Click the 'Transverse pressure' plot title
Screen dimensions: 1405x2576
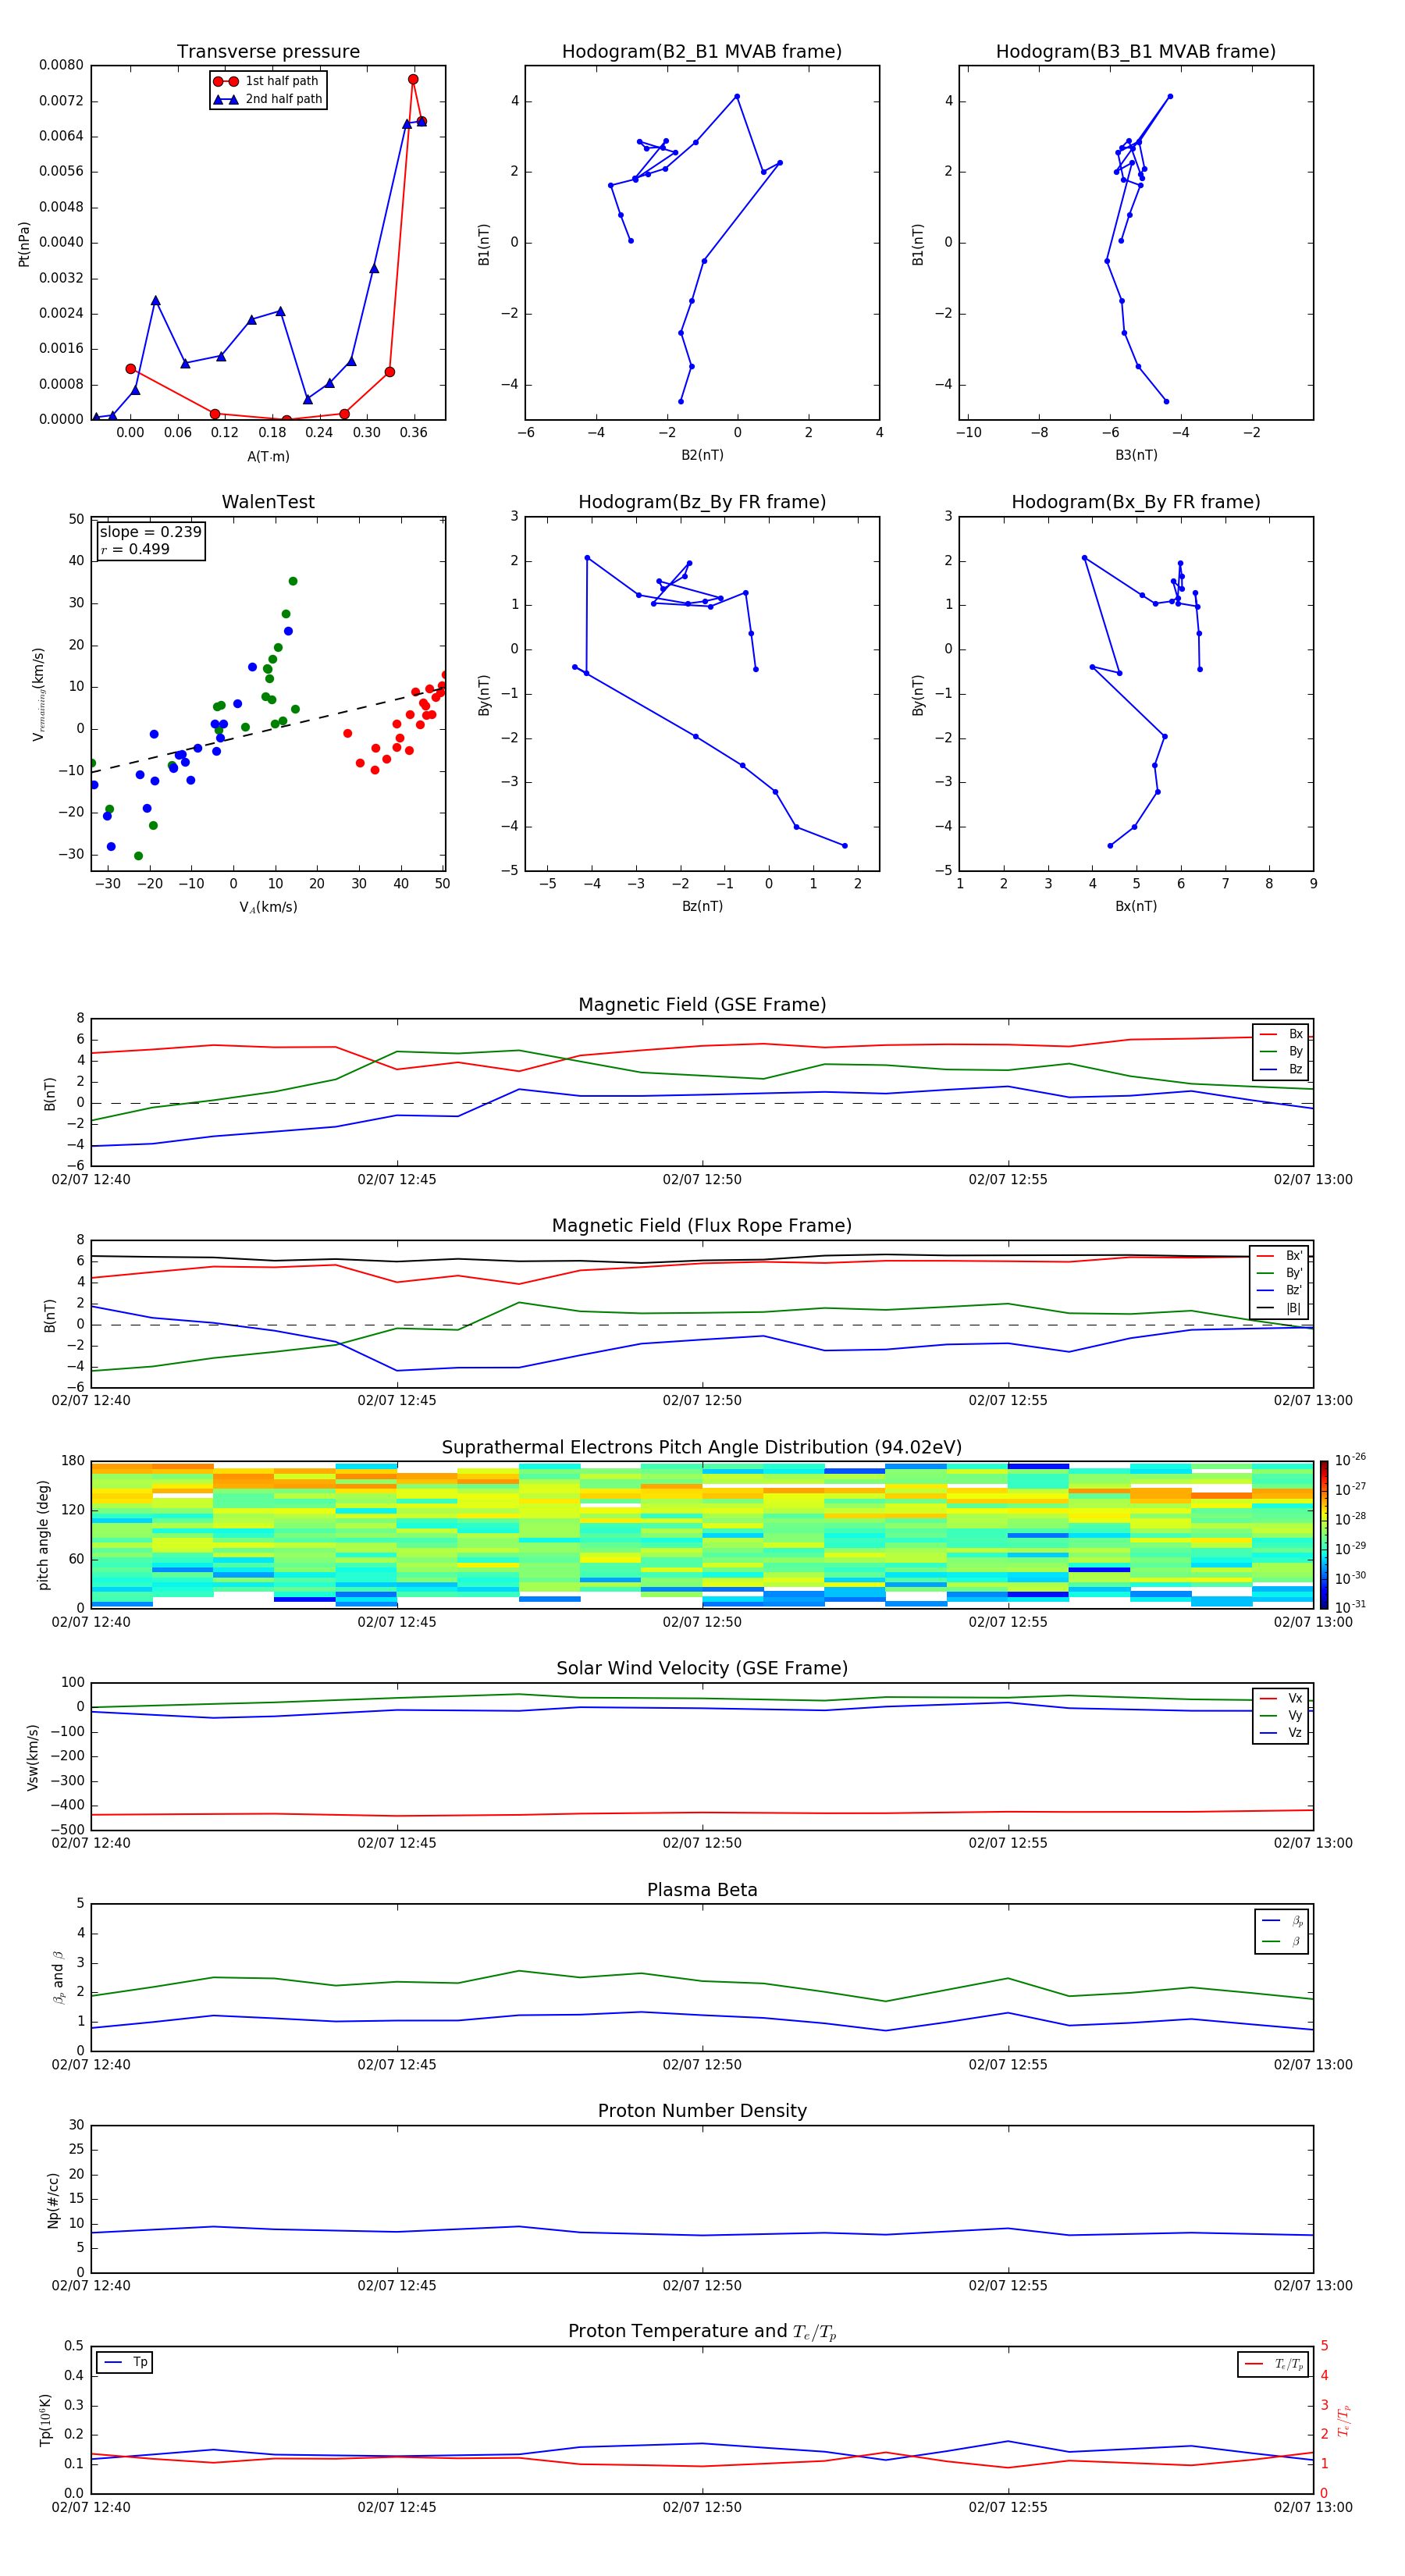[268, 51]
